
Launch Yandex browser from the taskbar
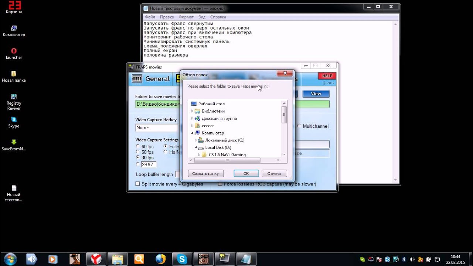coord(96,259)
